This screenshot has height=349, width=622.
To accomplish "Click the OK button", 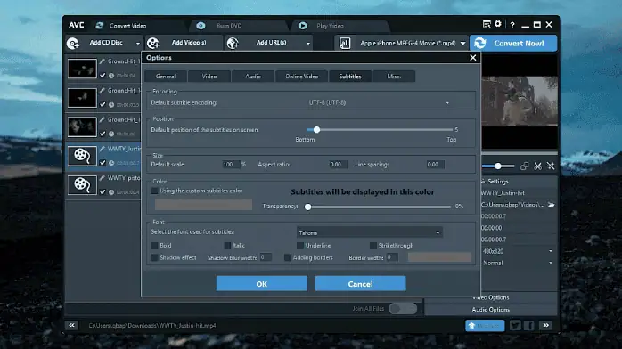I will [262, 284].
